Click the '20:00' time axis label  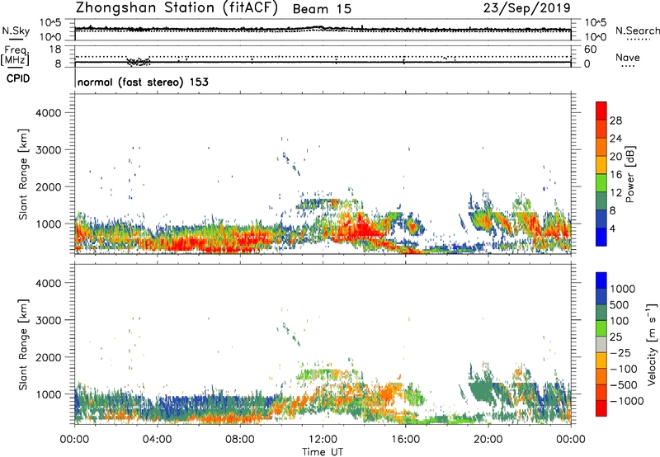[488, 440]
